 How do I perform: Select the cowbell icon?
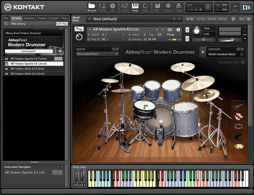(239, 137)
